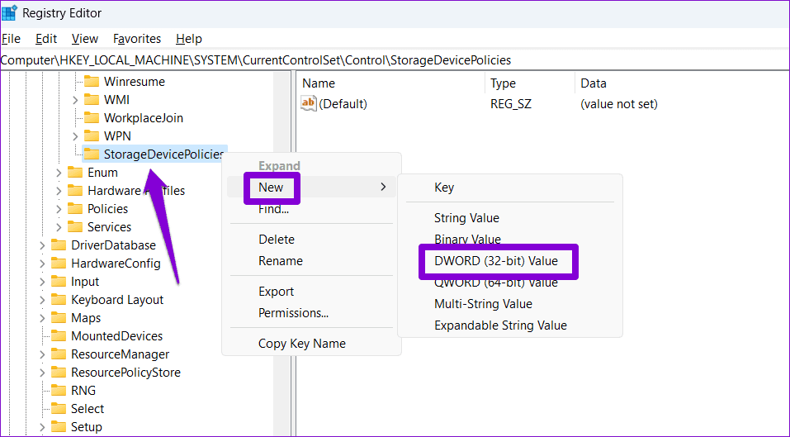Click the (Default) string value icon
The height and width of the screenshot is (437, 790).
[x=309, y=103]
